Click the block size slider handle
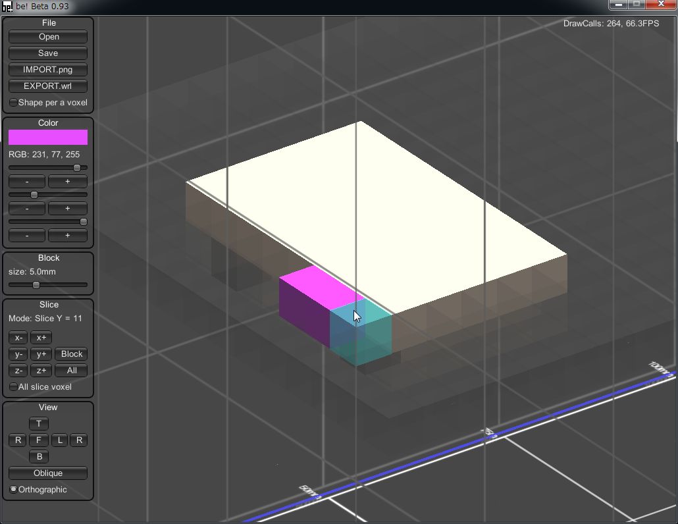The width and height of the screenshot is (678, 524). (x=36, y=285)
